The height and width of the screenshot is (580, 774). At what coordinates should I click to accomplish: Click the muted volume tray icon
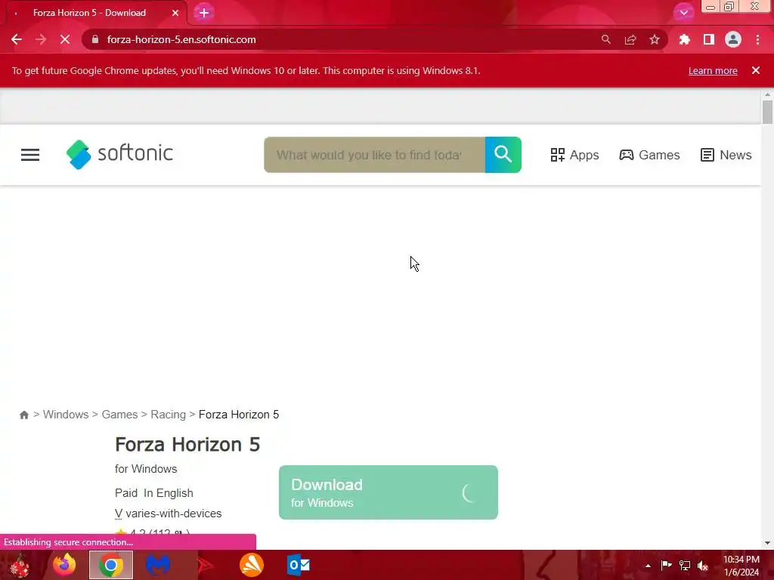(703, 566)
